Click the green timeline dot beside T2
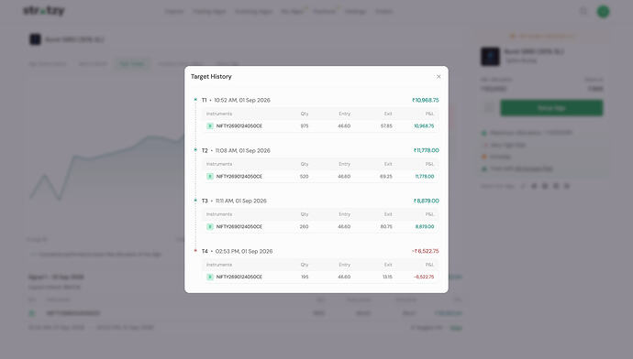 [195, 150]
